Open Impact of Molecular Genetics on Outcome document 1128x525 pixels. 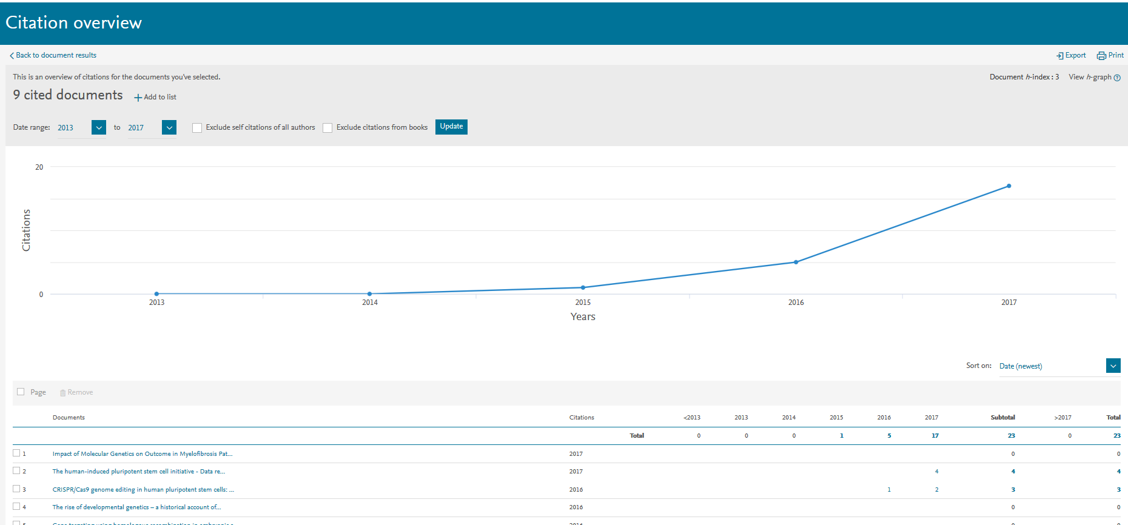pyautogui.click(x=143, y=453)
